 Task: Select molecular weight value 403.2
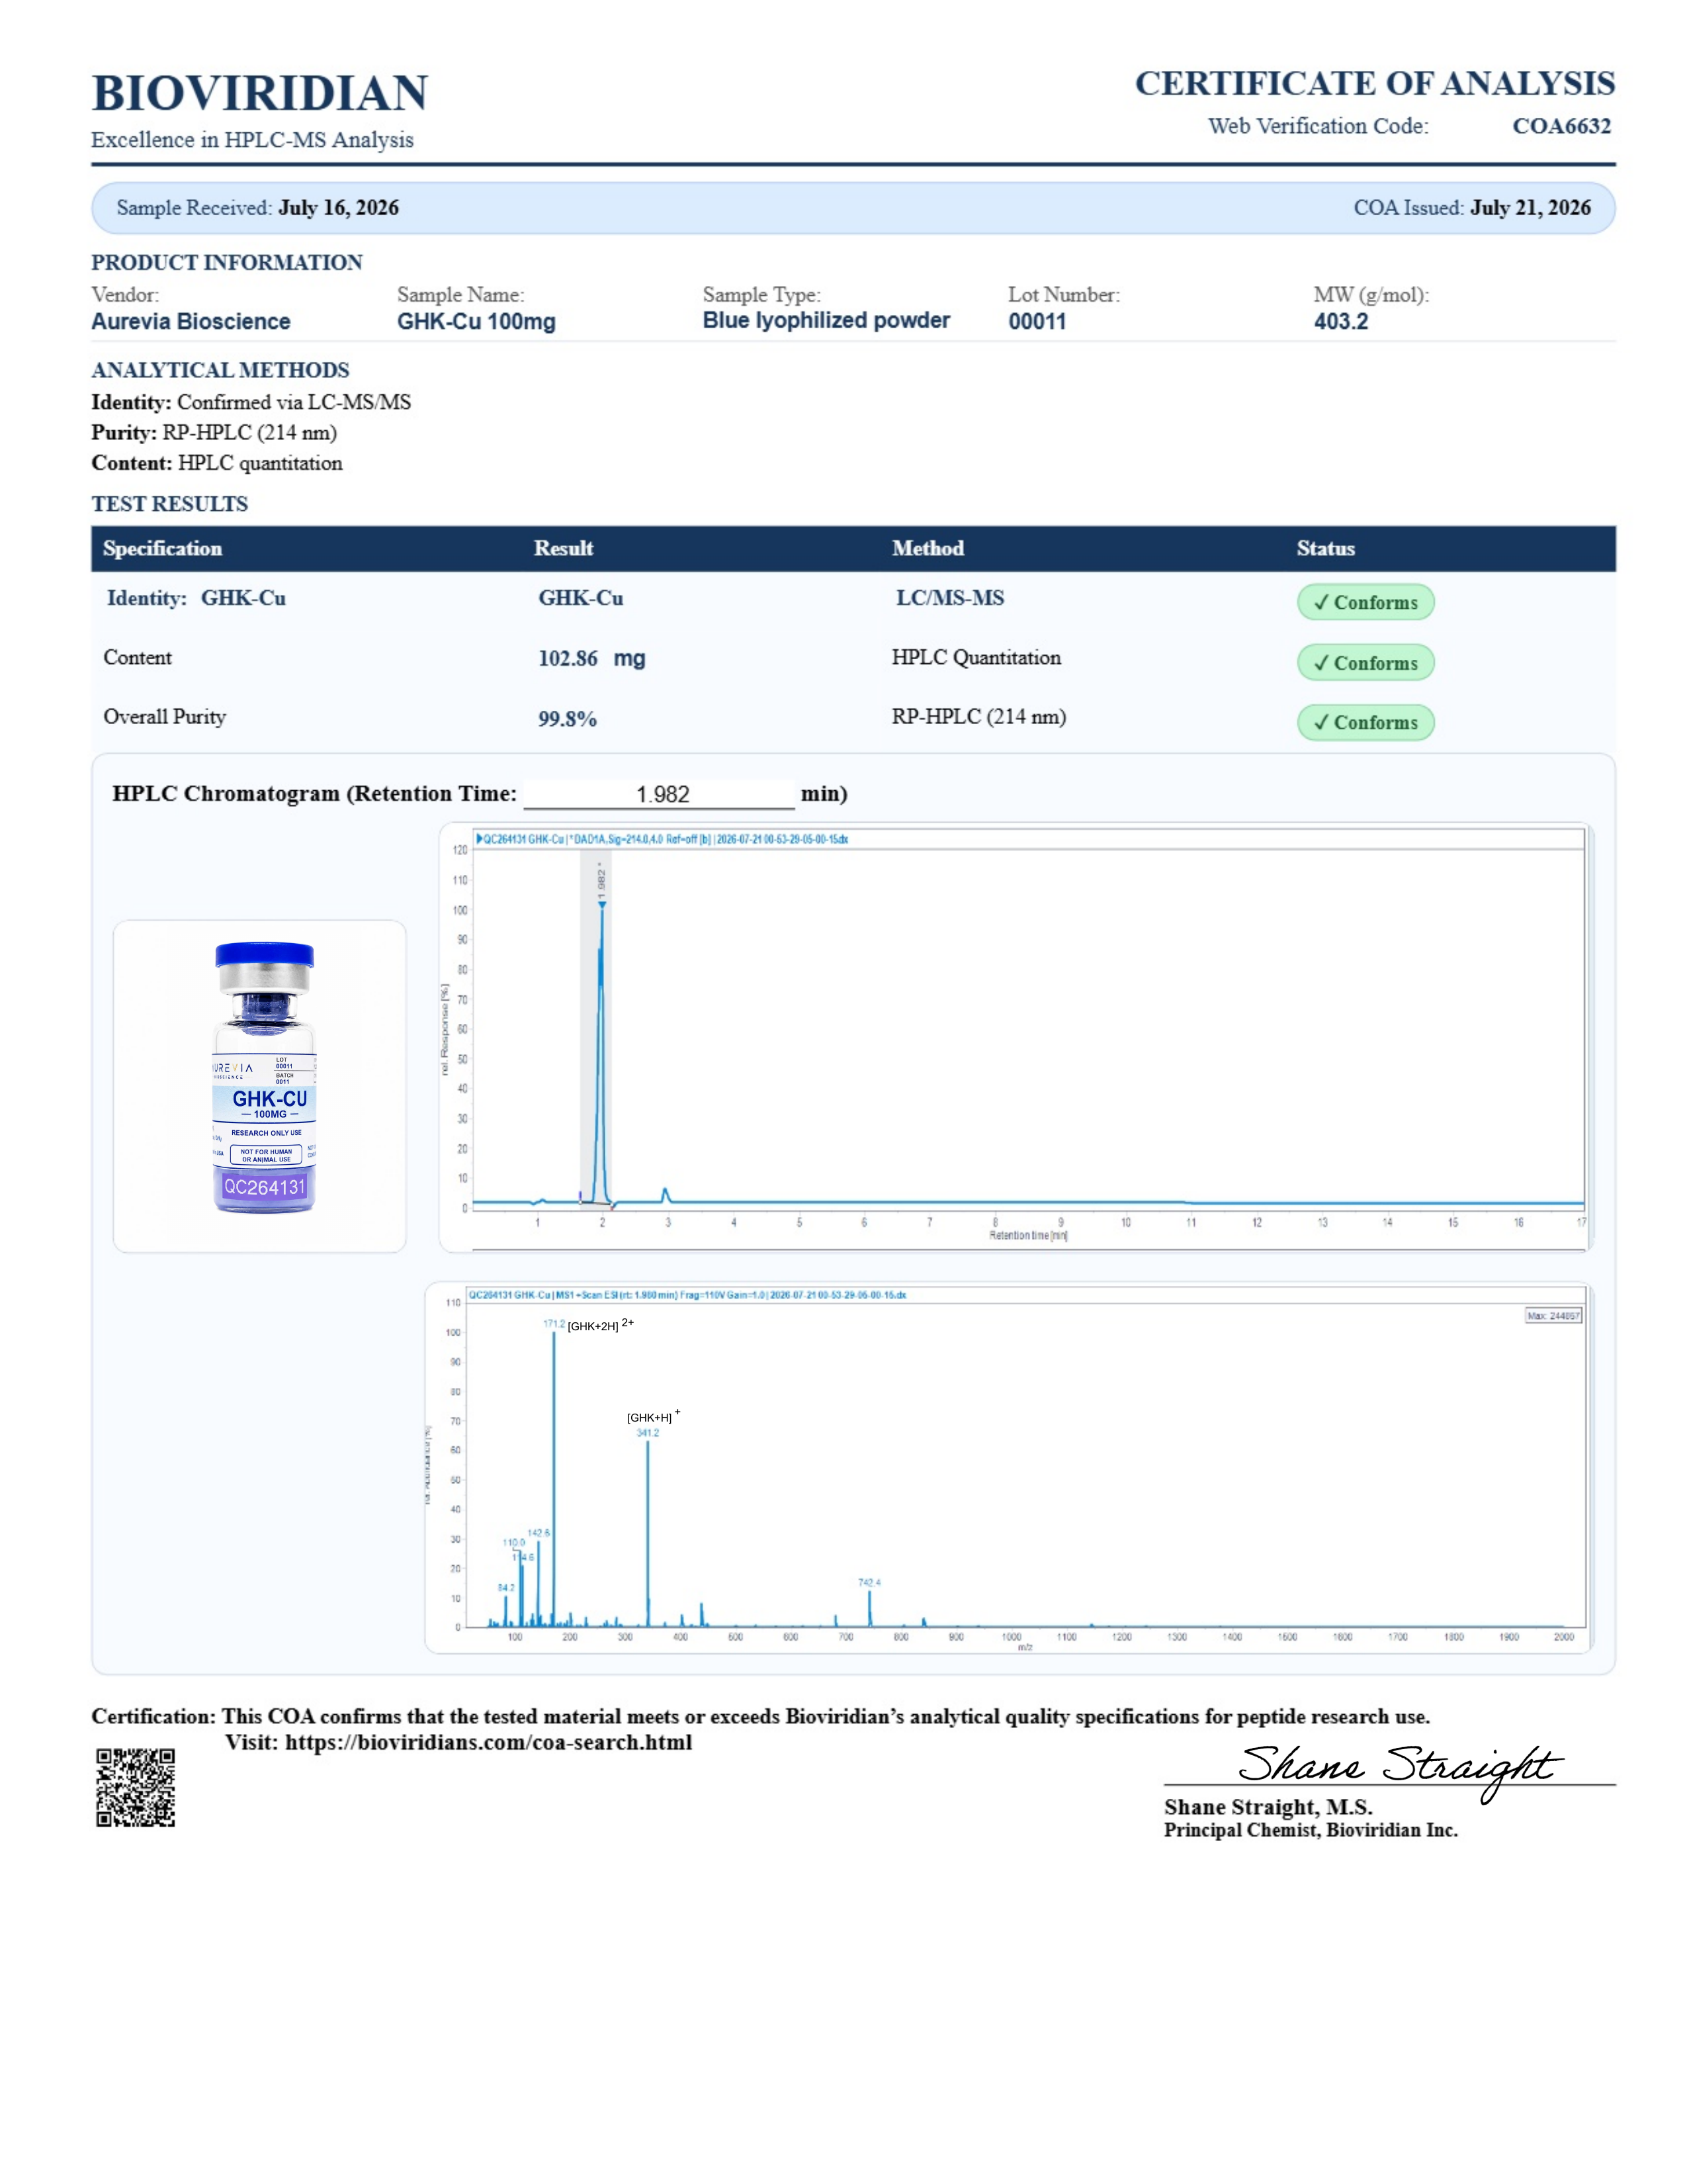(x=1340, y=322)
